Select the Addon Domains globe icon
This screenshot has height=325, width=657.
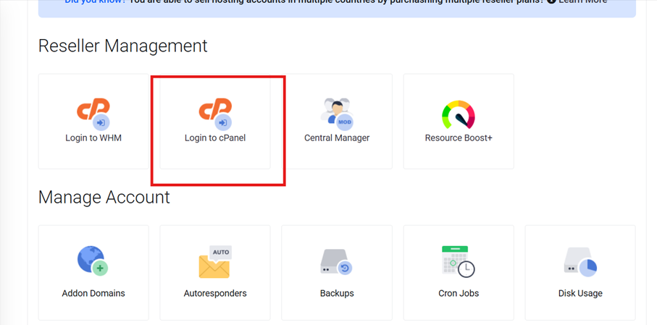pos(93,262)
